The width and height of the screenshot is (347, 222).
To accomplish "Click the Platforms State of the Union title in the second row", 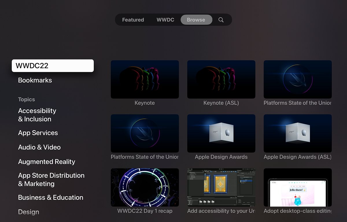I will 145,157.
